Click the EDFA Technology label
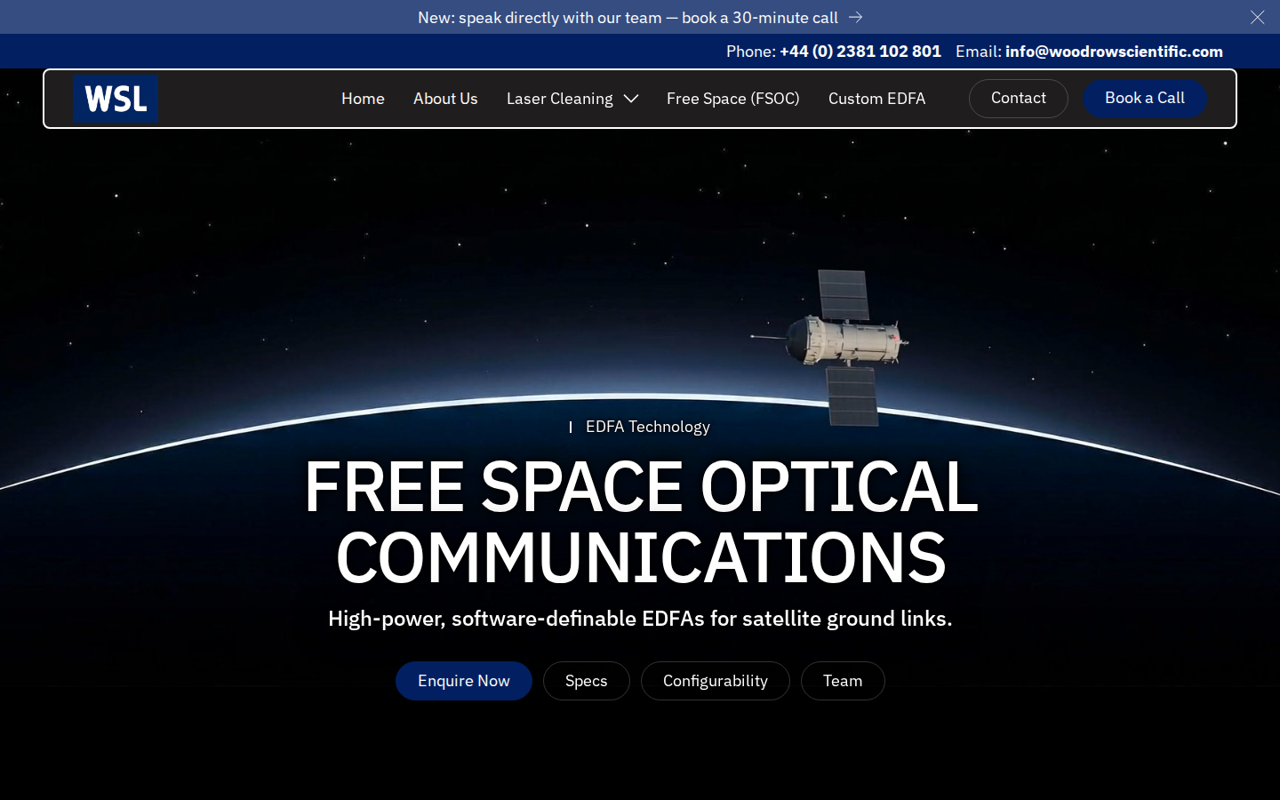Viewport: 1280px width, 800px height. [x=647, y=427]
